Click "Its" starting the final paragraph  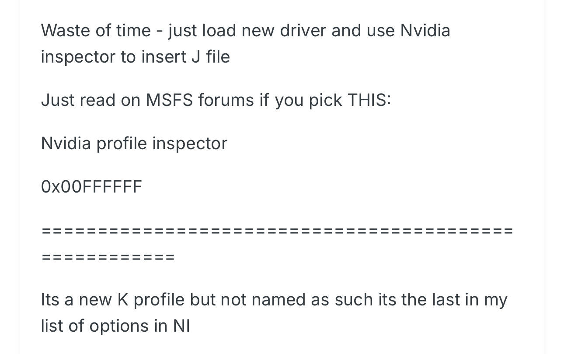[x=49, y=300]
